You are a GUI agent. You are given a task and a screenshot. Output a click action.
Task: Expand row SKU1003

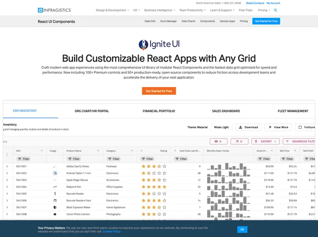(7, 180)
